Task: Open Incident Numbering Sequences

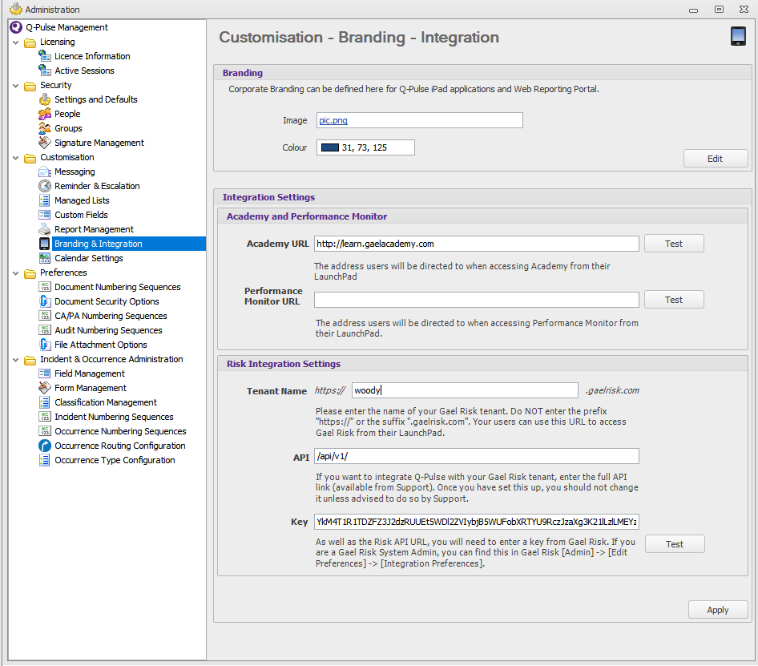Action: (x=114, y=417)
